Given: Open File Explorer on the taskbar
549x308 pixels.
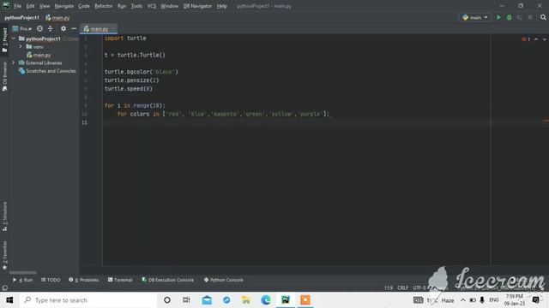Looking at the screenshot, I should [x=246, y=300].
